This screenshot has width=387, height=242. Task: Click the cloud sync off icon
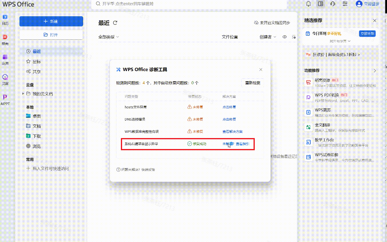(256, 23)
